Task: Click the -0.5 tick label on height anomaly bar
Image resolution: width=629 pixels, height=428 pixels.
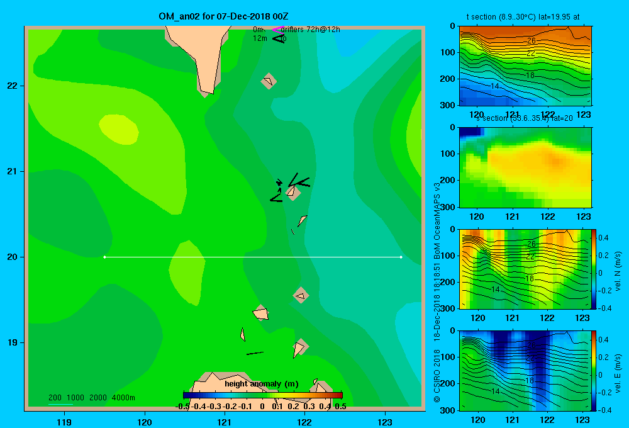Action: click(182, 407)
